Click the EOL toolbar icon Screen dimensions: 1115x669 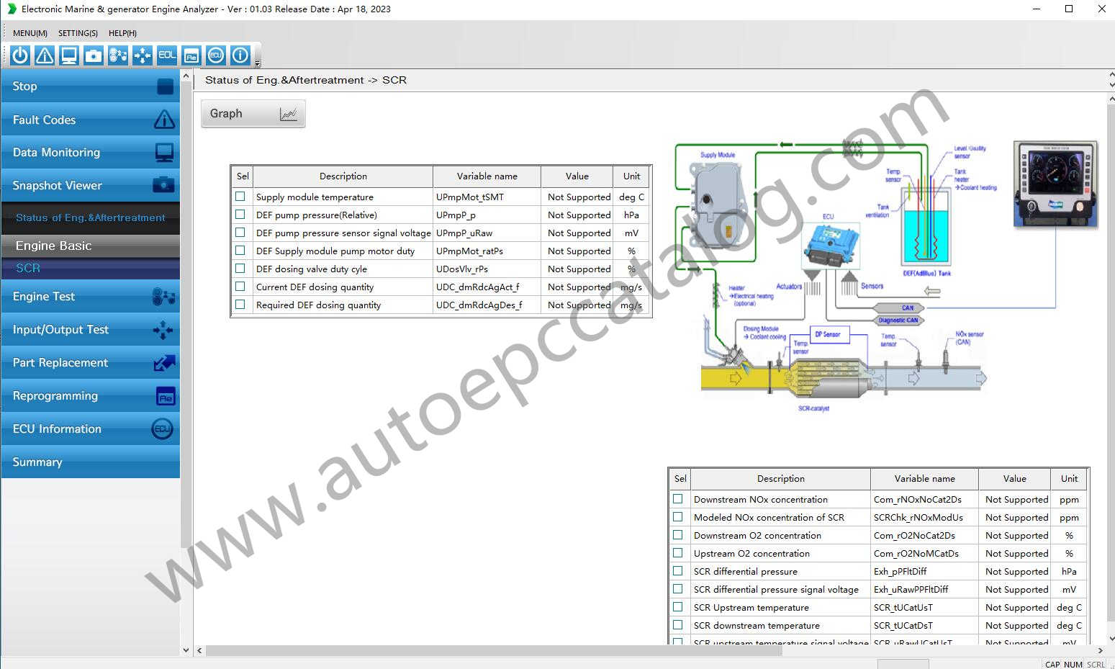[x=166, y=55]
